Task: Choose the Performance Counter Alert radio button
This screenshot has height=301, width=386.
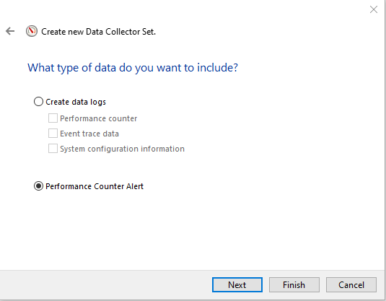Action: [38, 186]
